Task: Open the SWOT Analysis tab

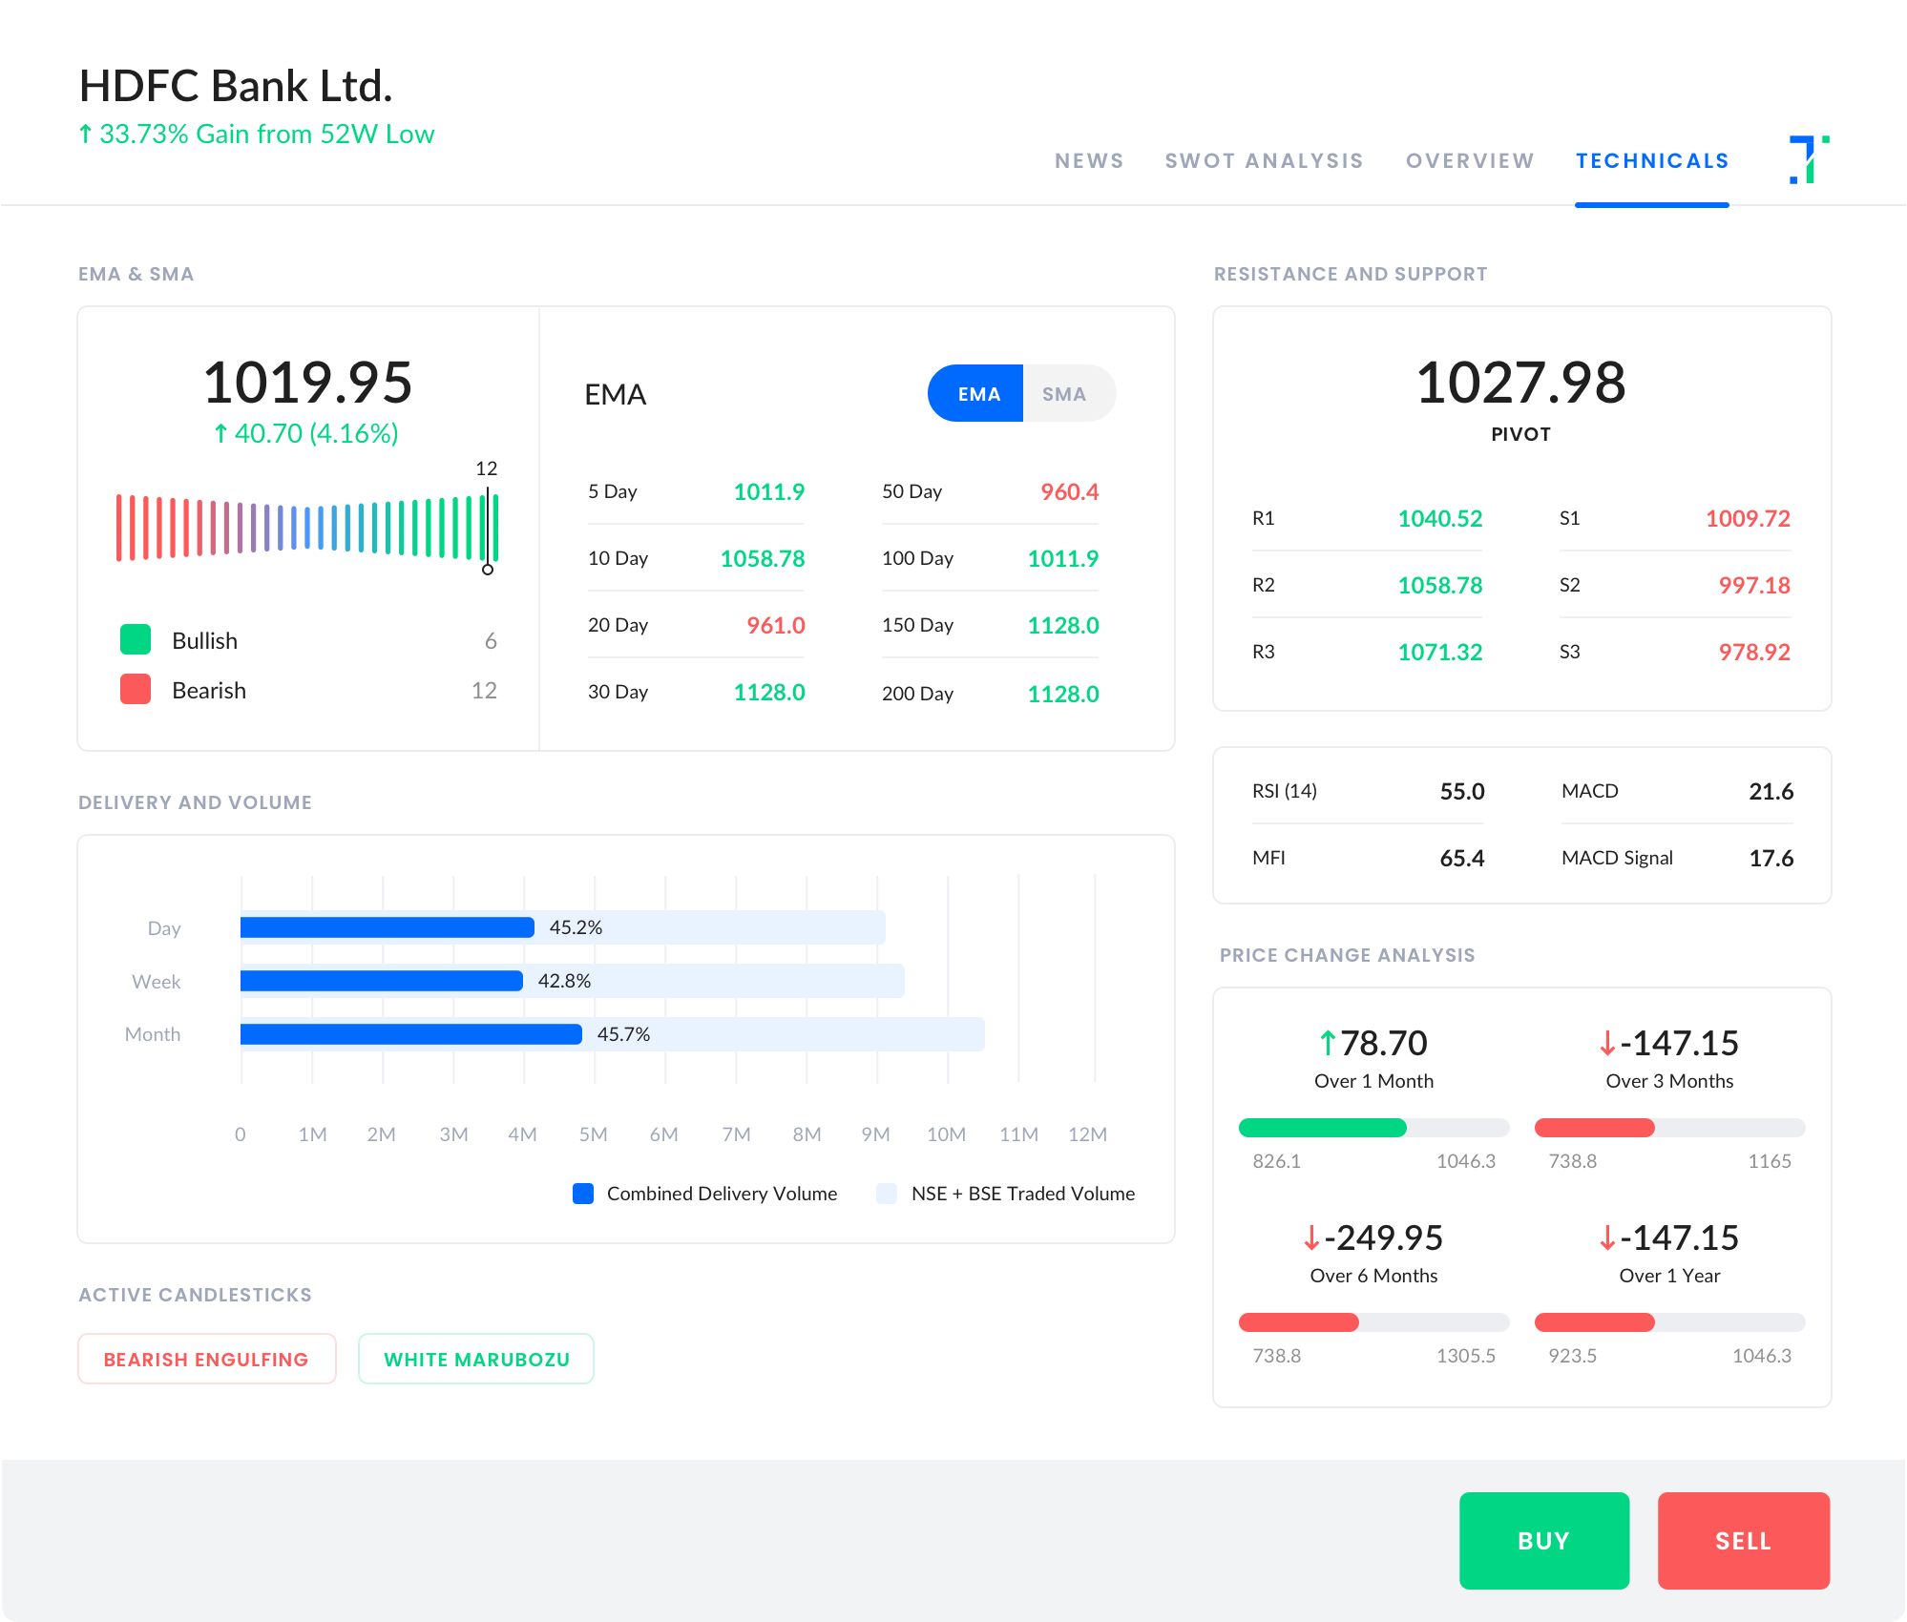Action: click(1264, 161)
